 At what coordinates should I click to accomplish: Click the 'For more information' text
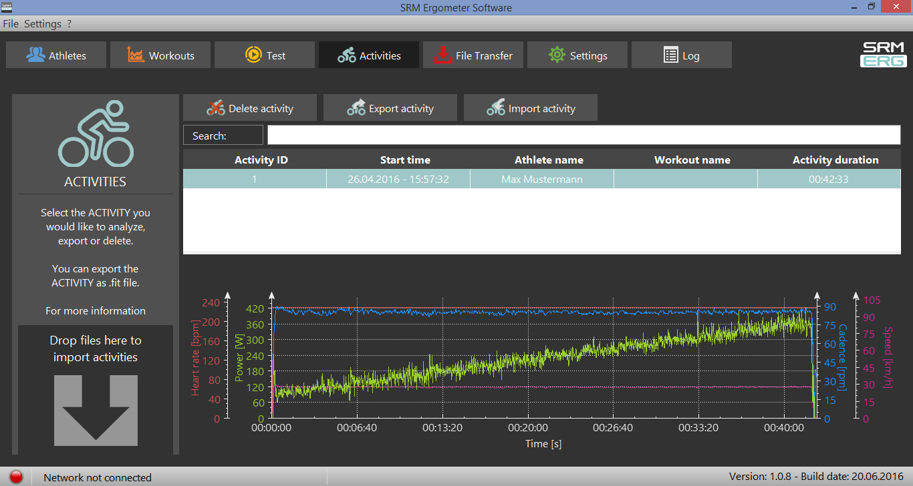[96, 310]
